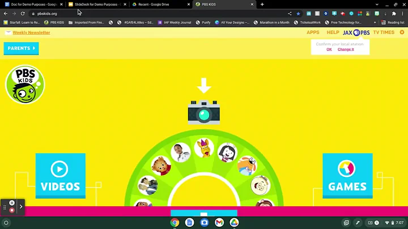The image size is (408, 229).
Task: Go back to the previous page
Action: 6,14
